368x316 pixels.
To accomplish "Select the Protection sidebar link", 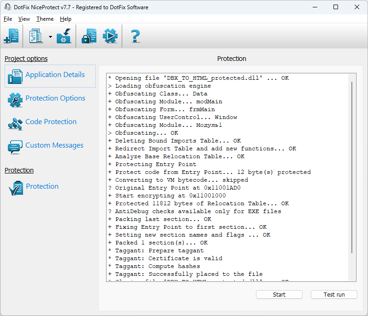I will point(42,186).
